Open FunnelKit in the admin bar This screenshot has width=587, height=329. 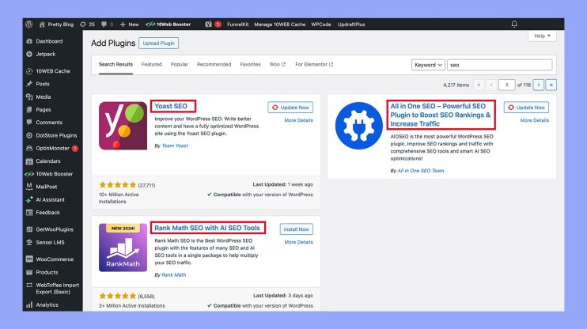pos(237,25)
